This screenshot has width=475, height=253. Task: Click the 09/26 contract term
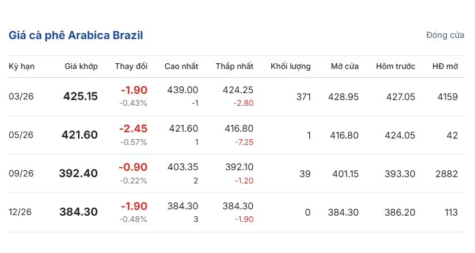tap(21, 174)
